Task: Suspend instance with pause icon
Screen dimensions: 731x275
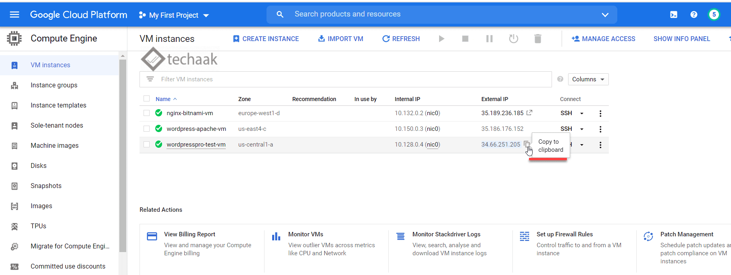Action: pyautogui.click(x=489, y=39)
